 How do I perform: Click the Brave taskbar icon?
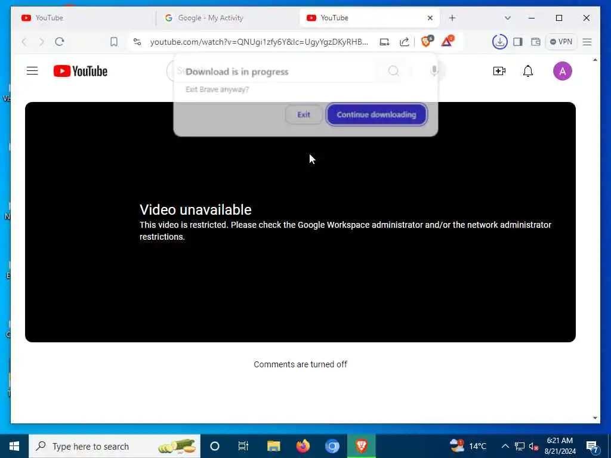coord(361,446)
